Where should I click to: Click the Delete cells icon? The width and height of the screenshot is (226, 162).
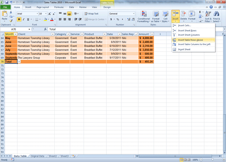click(183, 14)
